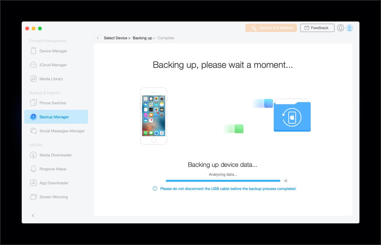Open user account avatar
The image size is (381, 245).
click(x=350, y=28)
